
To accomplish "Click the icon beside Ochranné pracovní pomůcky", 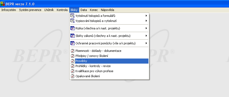I will (x=72, y=43).
